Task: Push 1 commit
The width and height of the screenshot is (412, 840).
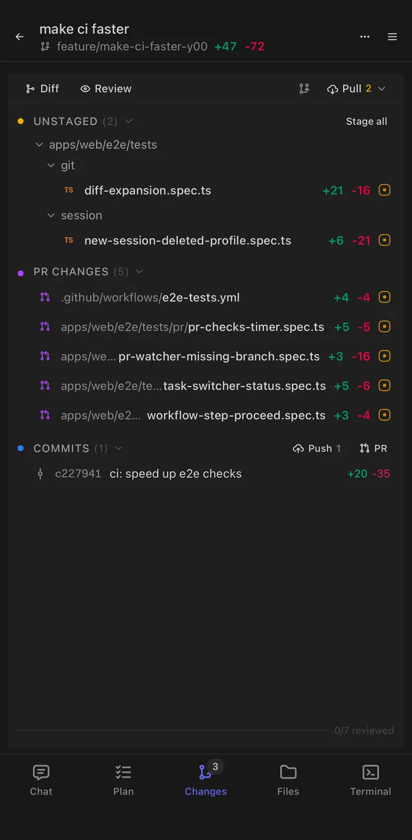Action: pyautogui.click(x=317, y=448)
